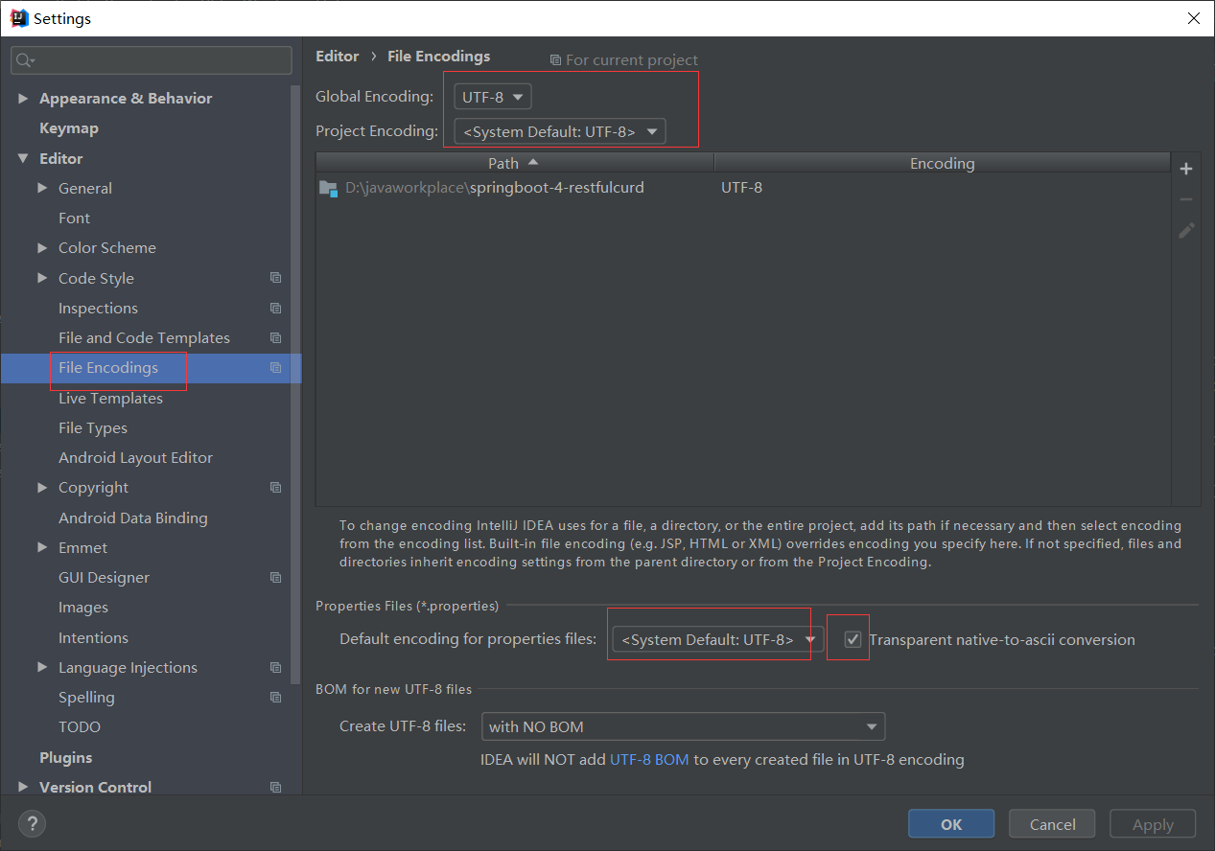
Task: Click project-level icon beside Copyright
Action: point(275,487)
